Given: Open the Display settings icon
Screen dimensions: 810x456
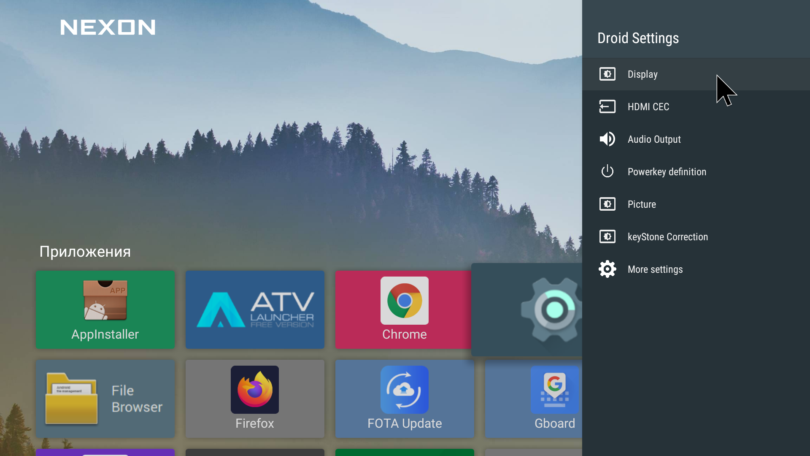Looking at the screenshot, I should [607, 74].
